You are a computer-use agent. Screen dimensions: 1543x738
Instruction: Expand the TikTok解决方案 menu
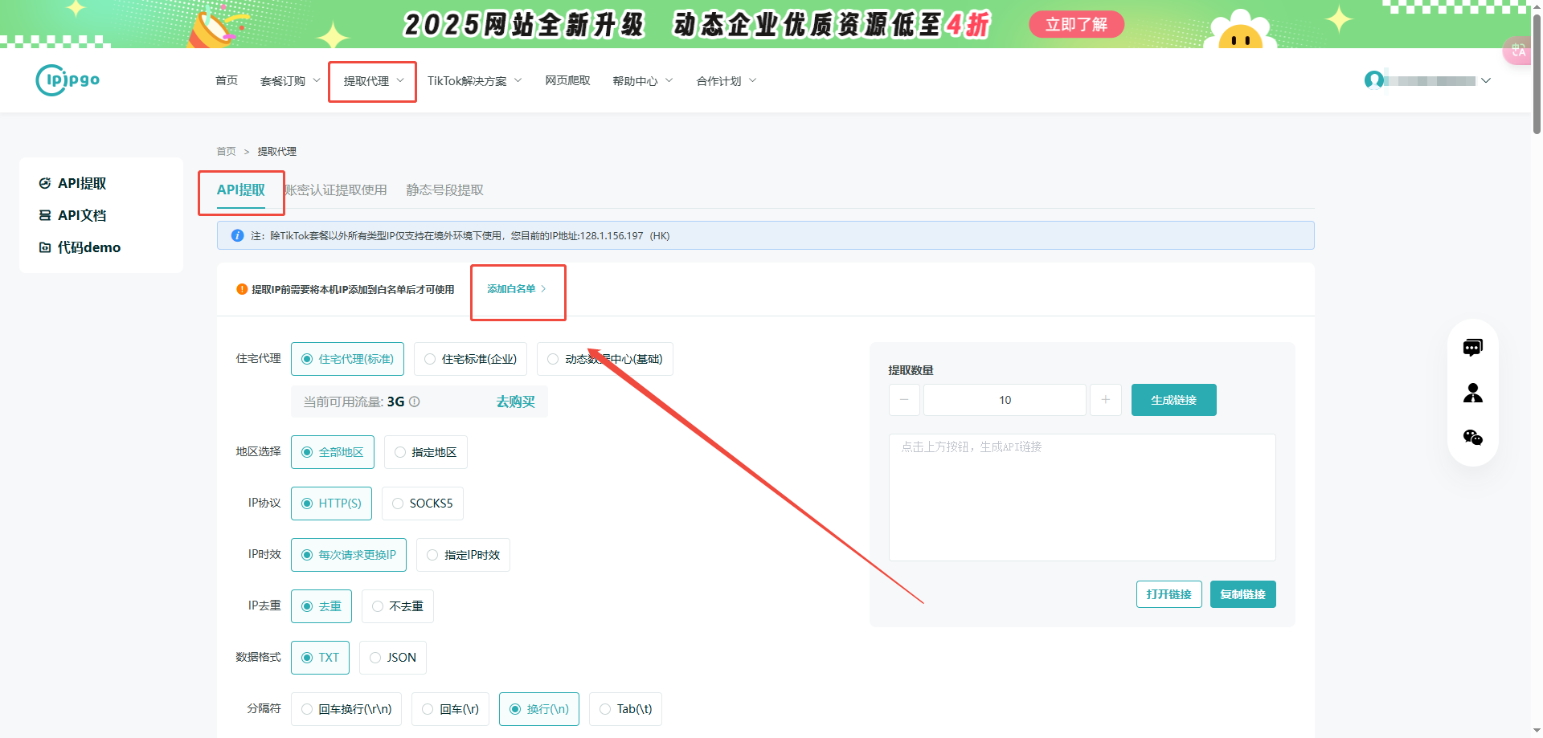474,81
